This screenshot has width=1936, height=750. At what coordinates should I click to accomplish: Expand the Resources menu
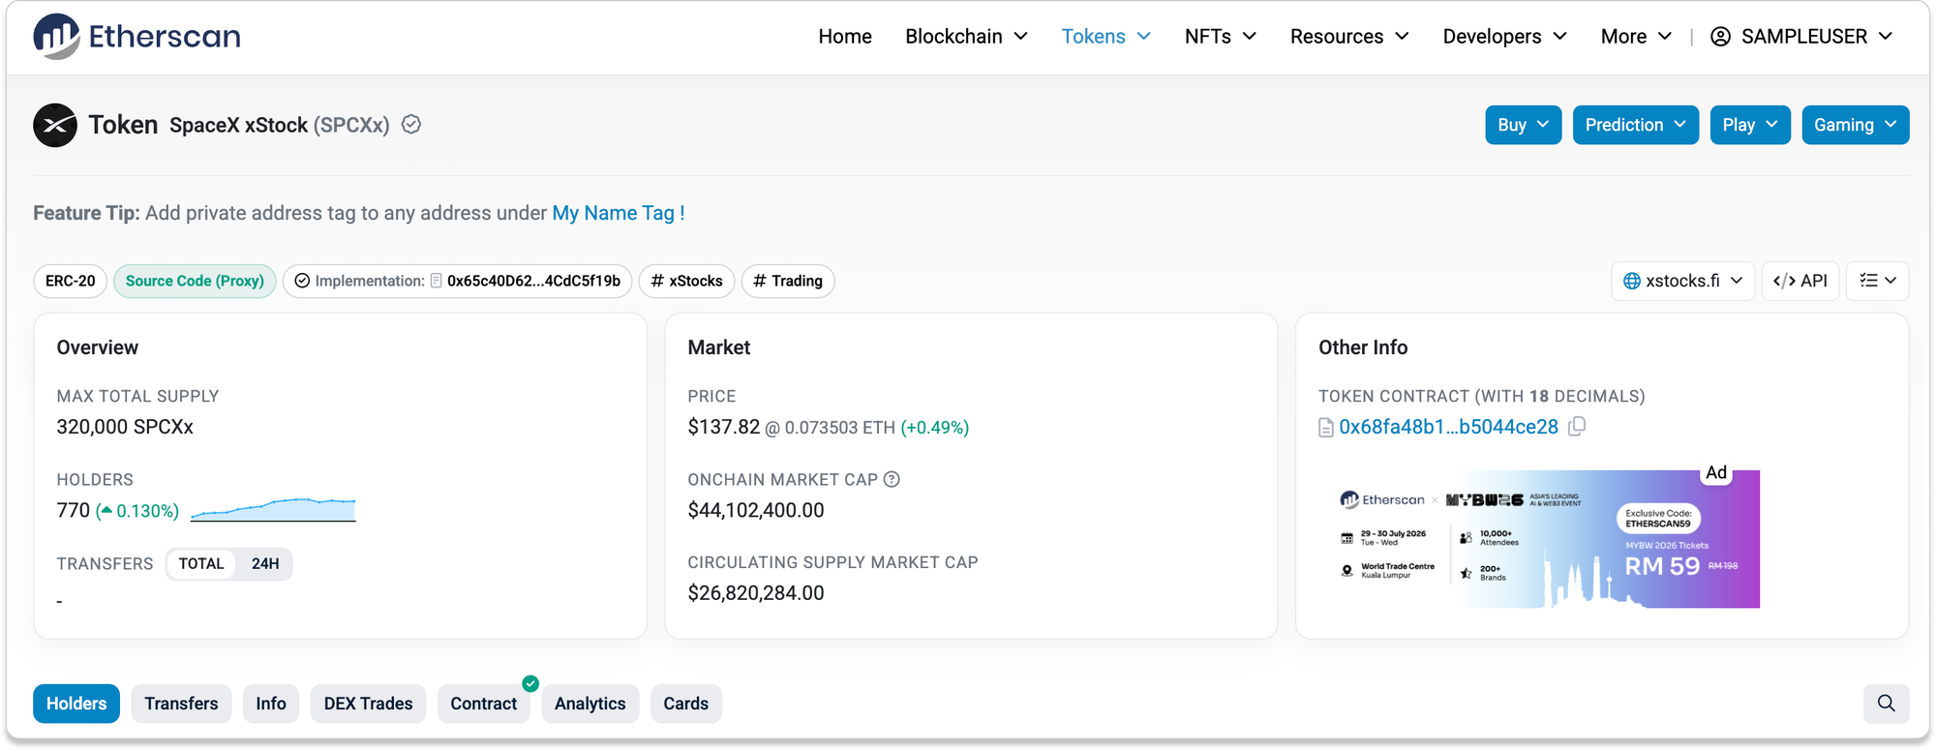tap(1349, 37)
